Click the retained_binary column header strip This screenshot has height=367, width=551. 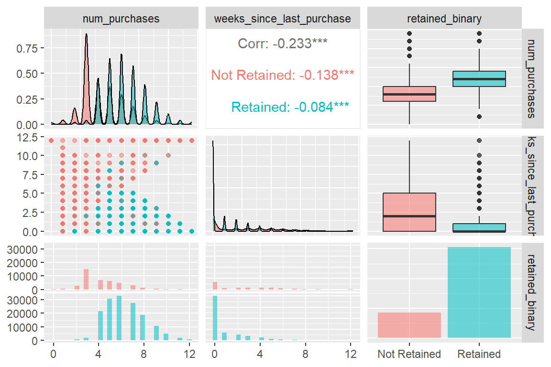(x=444, y=19)
